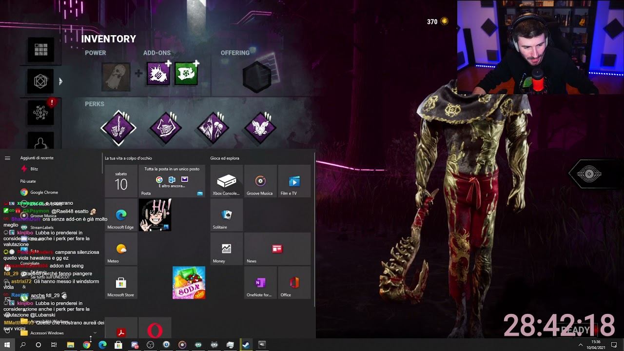Screen dimensions: 624x351
Task: Select the second perk diamond
Action: pyautogui.click(x=165, y=128)
